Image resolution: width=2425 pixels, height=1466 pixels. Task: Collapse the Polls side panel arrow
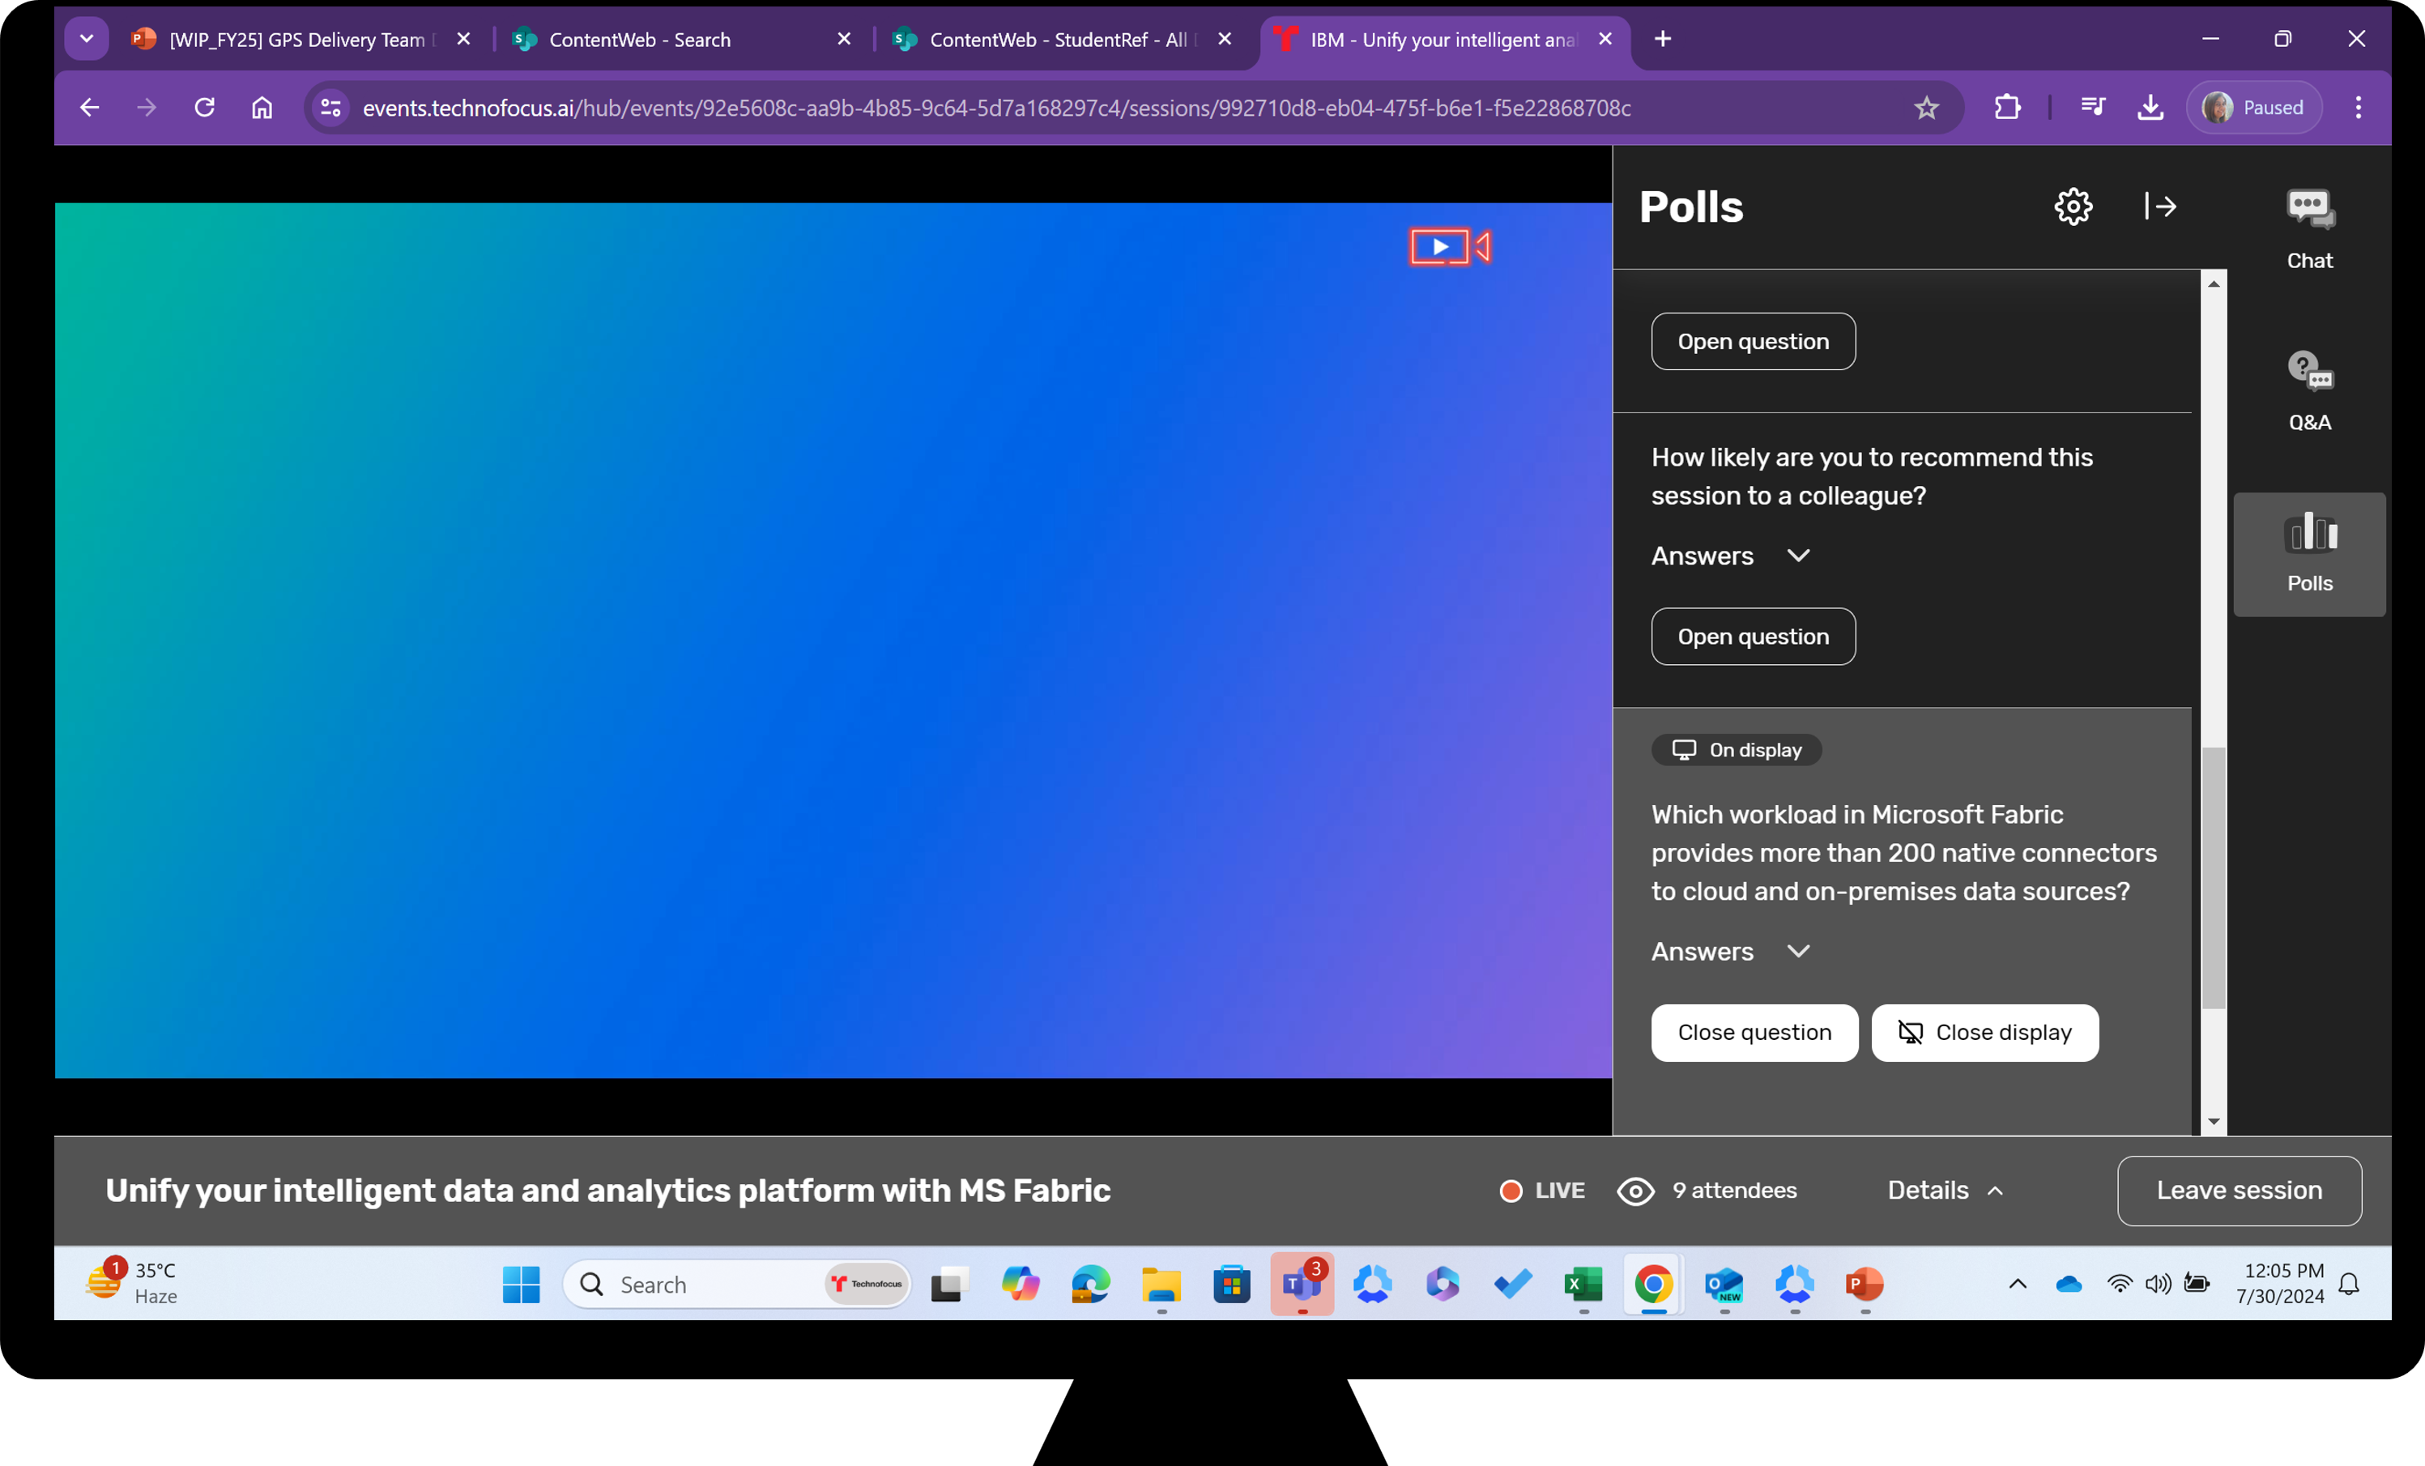(2160, 207)
